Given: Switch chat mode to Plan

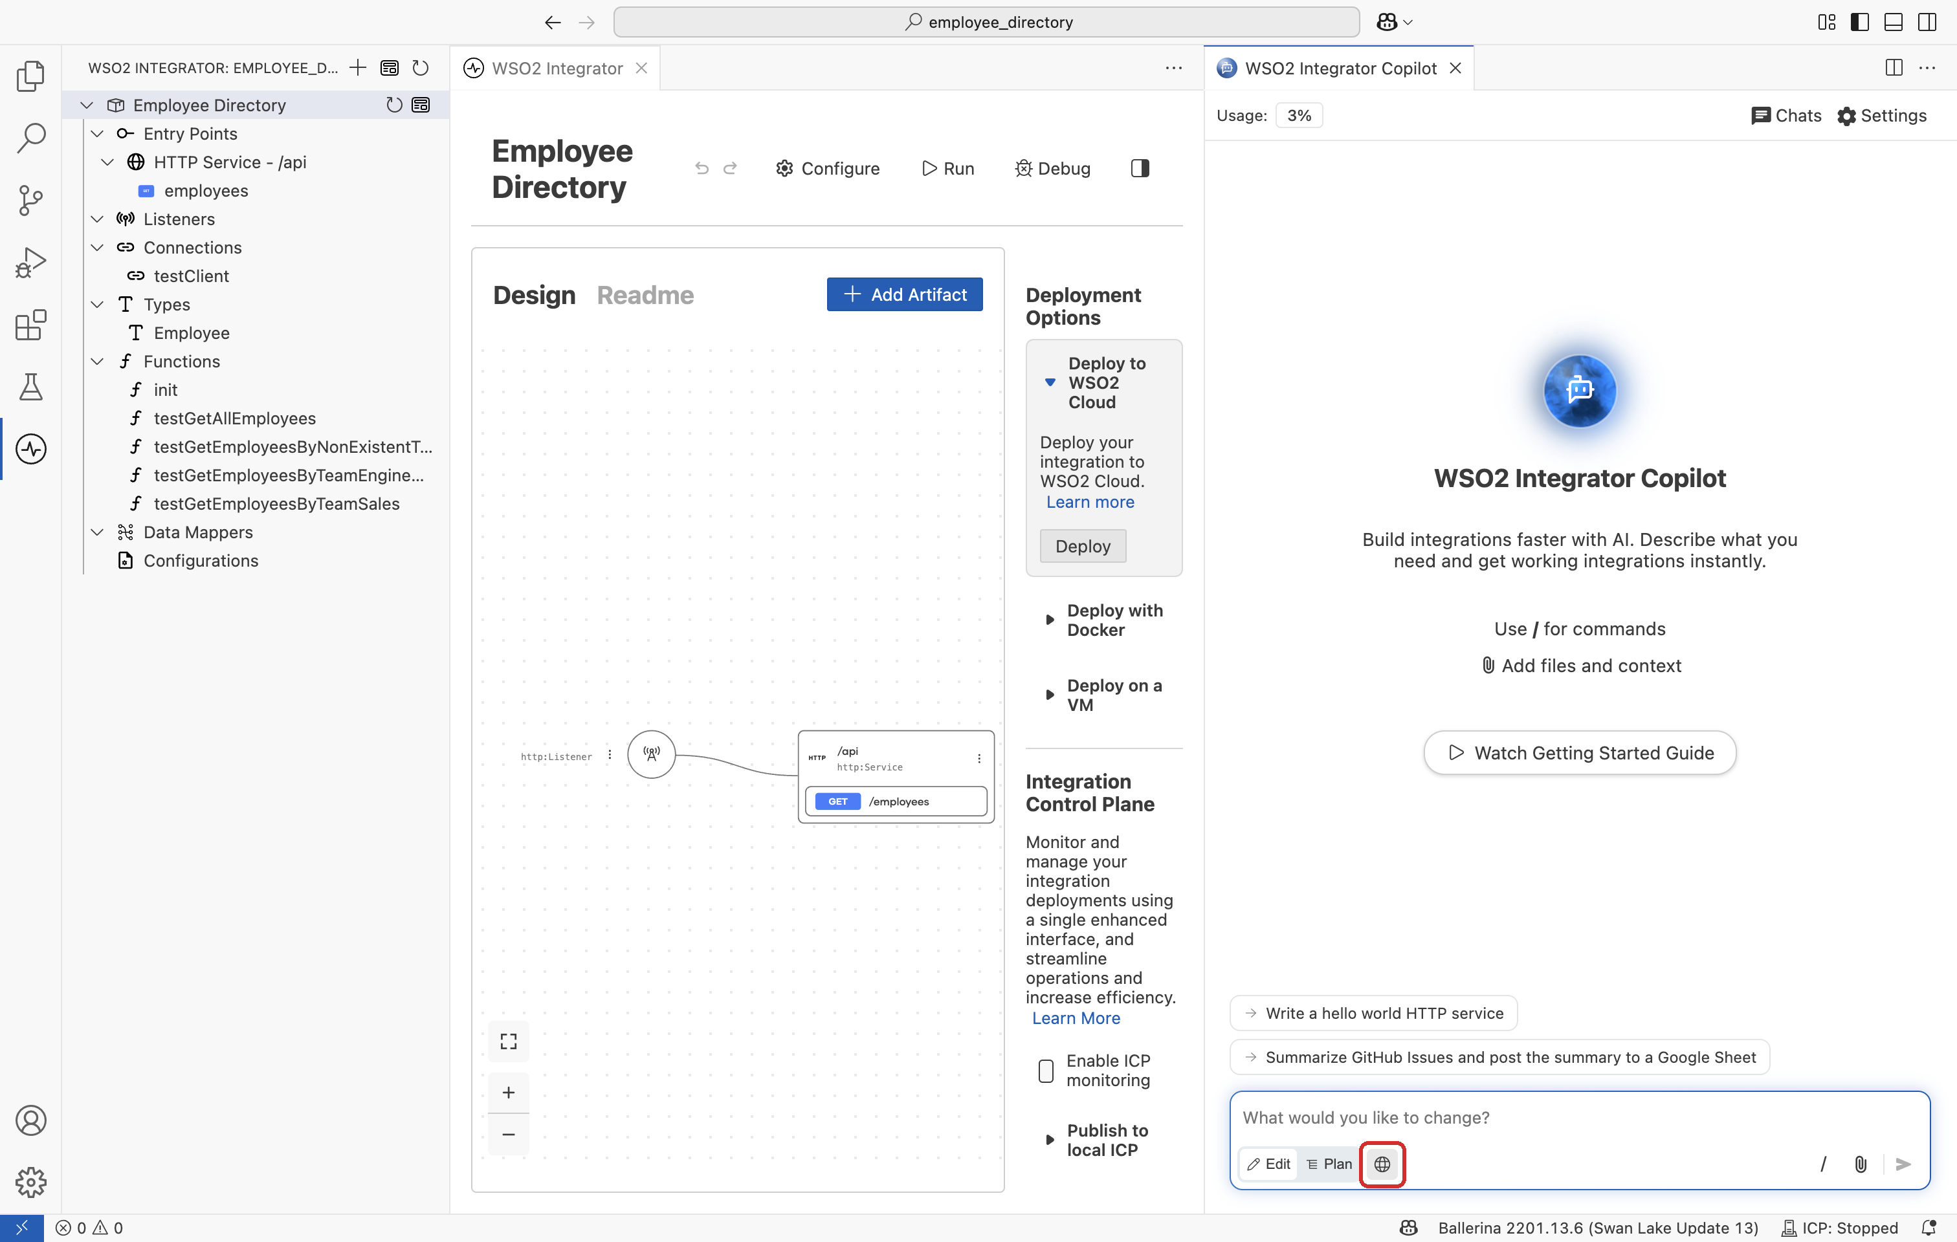Looking at the screenshot, I should point(1329,1164).
